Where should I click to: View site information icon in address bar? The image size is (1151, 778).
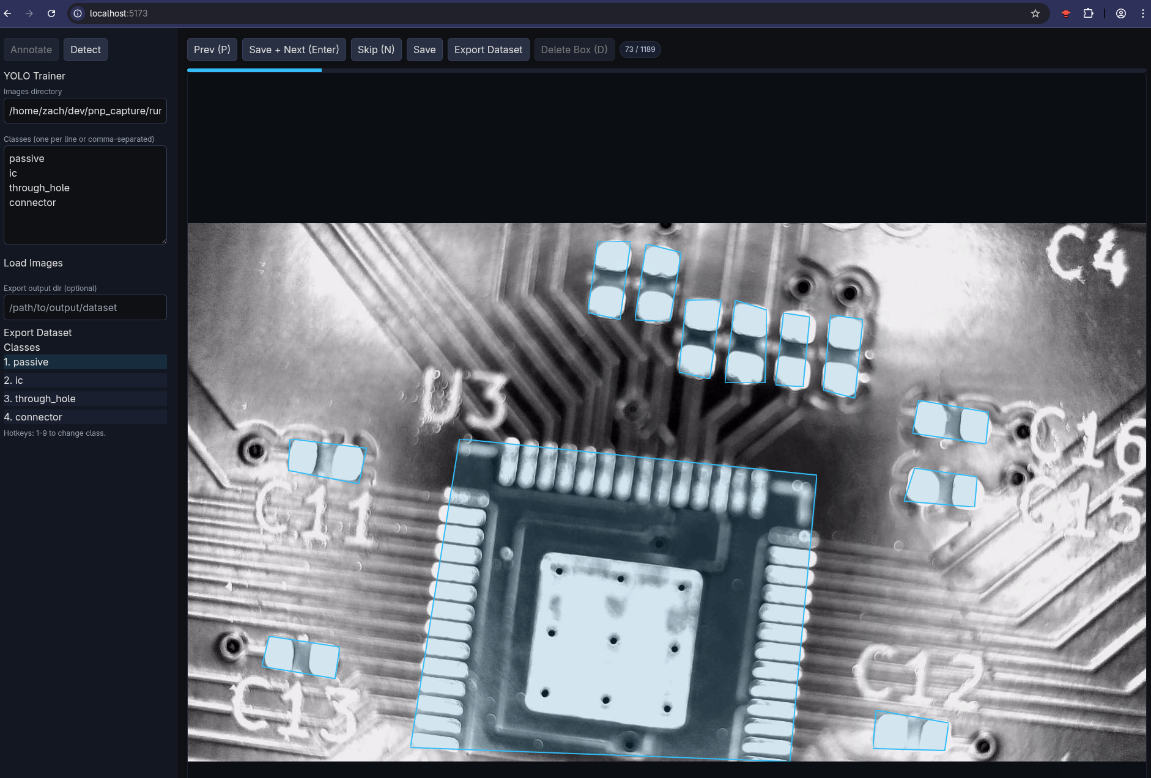[78, 13]
